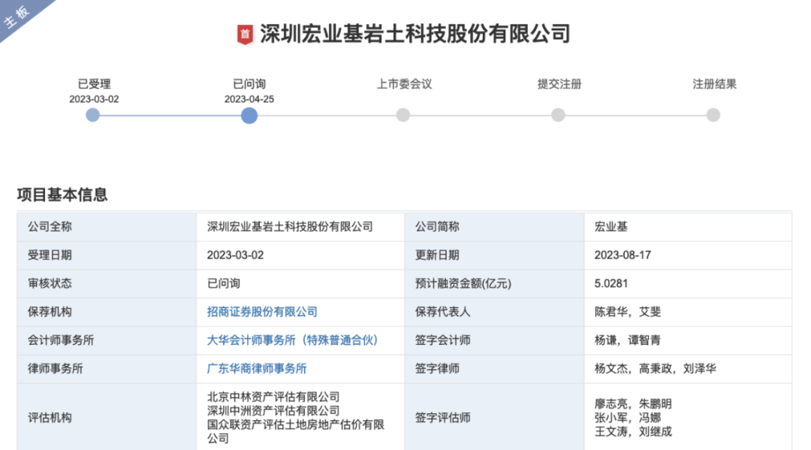Click the 更新日期 label cell
This screenshot has width=811, height=450.
(494, 255)
